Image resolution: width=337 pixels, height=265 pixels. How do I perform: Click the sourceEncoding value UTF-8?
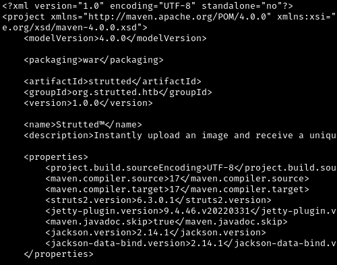[220, 168]
